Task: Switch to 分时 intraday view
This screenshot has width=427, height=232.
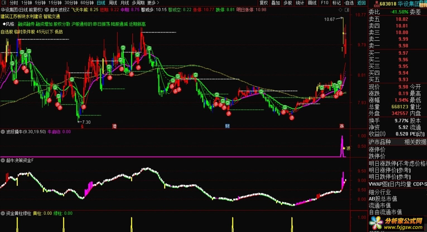Action: coord(14,3)
